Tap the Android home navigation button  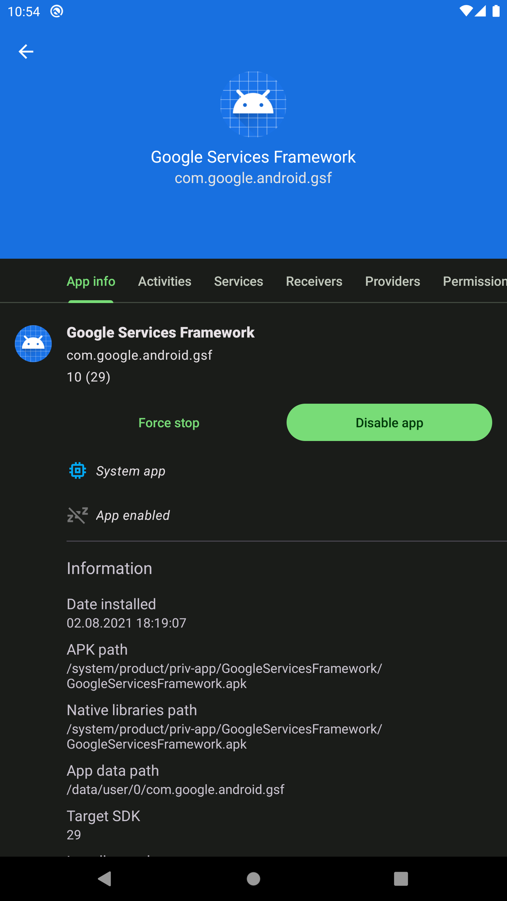[254, 879]
